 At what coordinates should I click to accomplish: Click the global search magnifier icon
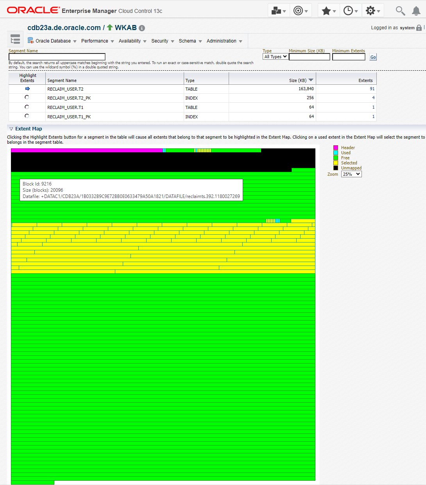tap(400, 11)
